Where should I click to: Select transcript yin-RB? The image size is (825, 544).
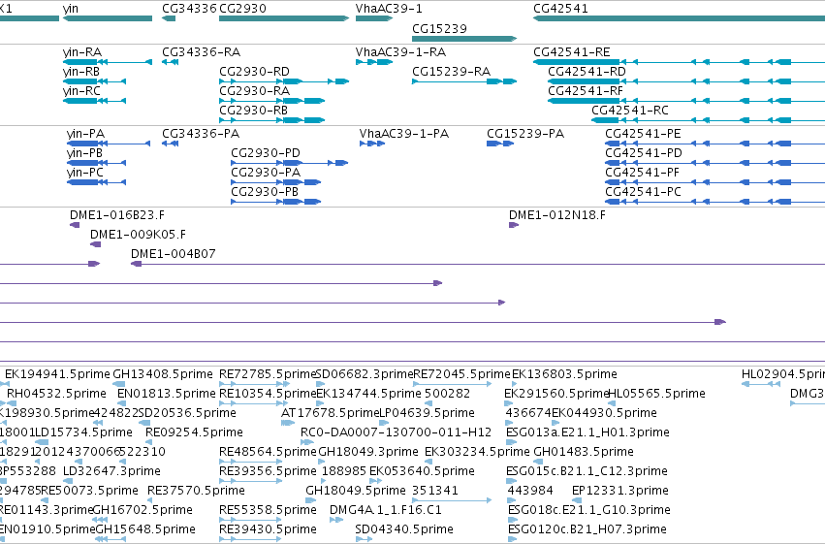click(81, 72)
